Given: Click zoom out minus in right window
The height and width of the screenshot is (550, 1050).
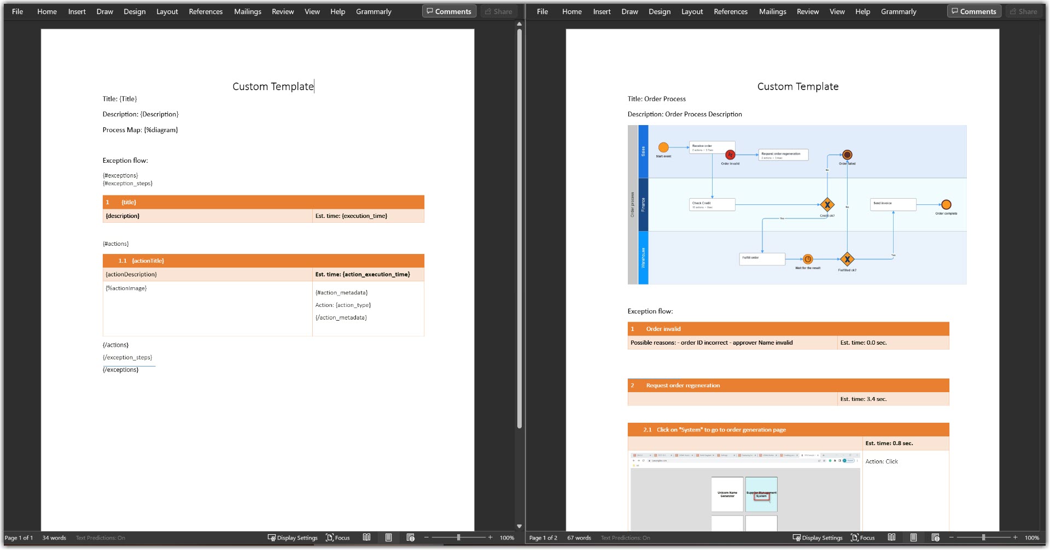Looking at the screenshot, I should 951,537.
